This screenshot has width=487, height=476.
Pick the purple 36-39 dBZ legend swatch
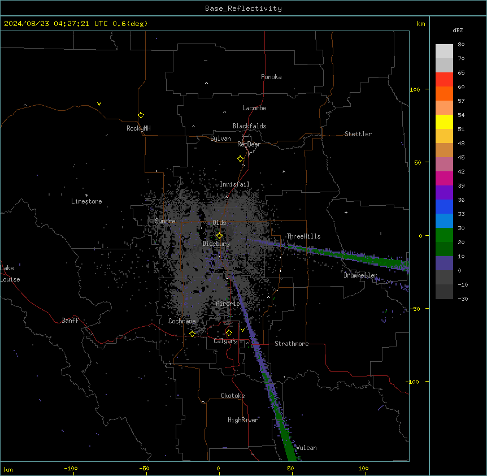pyautogui.click(x=444, y=193)
